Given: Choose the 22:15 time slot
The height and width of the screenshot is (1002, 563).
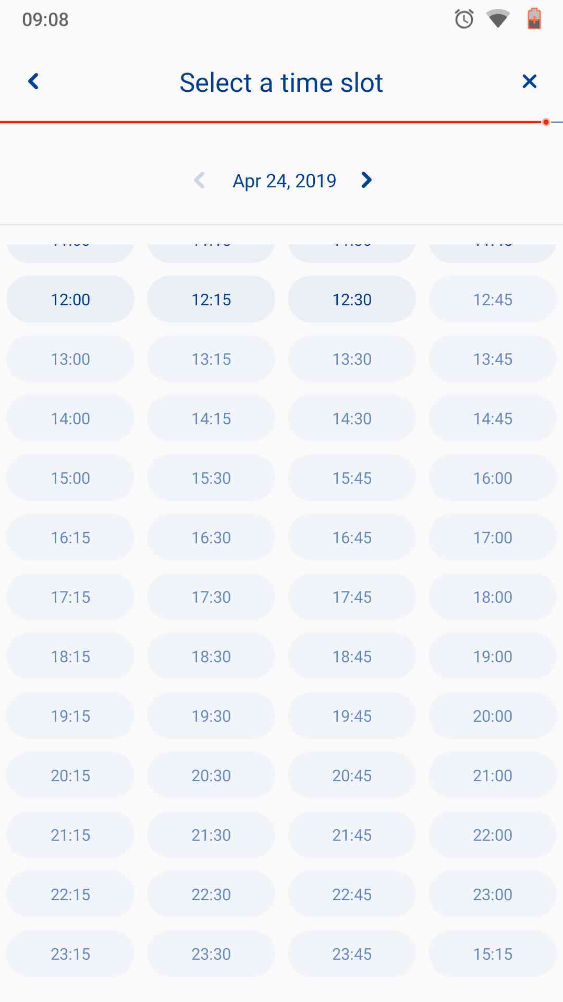Looking at the screenshot, I should (70, 894).
